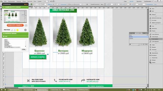Viewport: 163px width, 91px height.
Task: Open the Windows Start button
Action: 2,90
